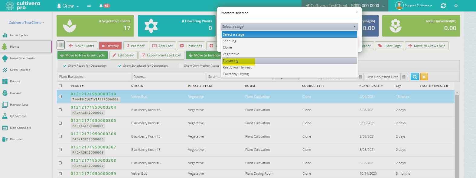Go to Rooms via its icon
The image size is (476, 178).
[x=5, y=81]
